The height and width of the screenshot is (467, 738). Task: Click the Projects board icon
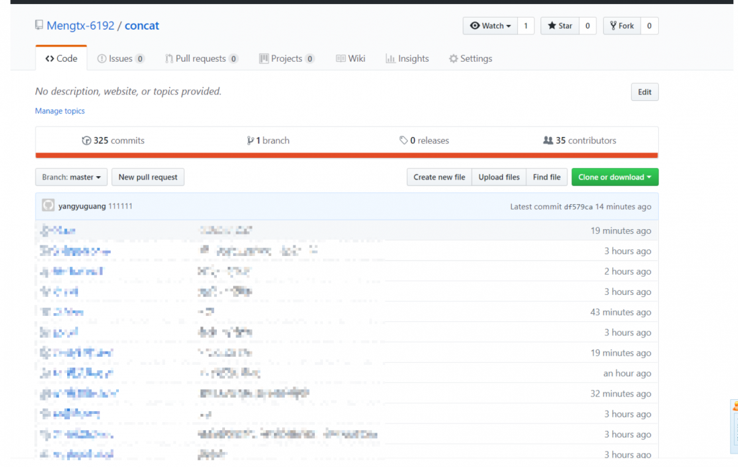point(264,58)
